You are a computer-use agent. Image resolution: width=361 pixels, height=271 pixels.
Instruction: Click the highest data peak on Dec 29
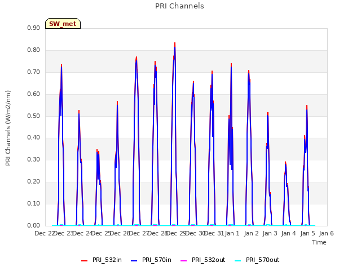(x=175, y=43)
